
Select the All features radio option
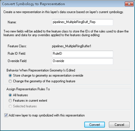click(10, 95)
